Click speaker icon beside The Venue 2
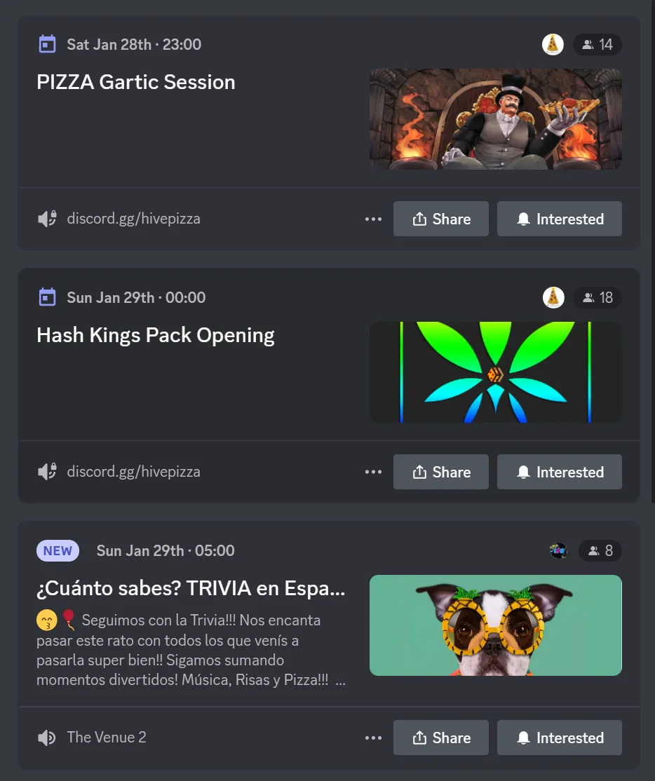Image resolution: width=655 pixels, height=781 pixels. pos(47,738)
